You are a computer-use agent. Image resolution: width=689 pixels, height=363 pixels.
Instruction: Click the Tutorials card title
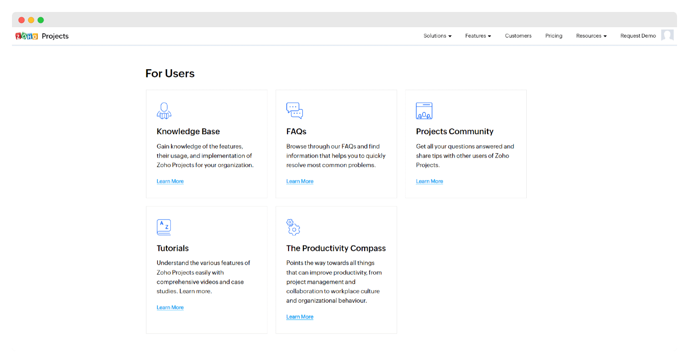coord(173,248)
